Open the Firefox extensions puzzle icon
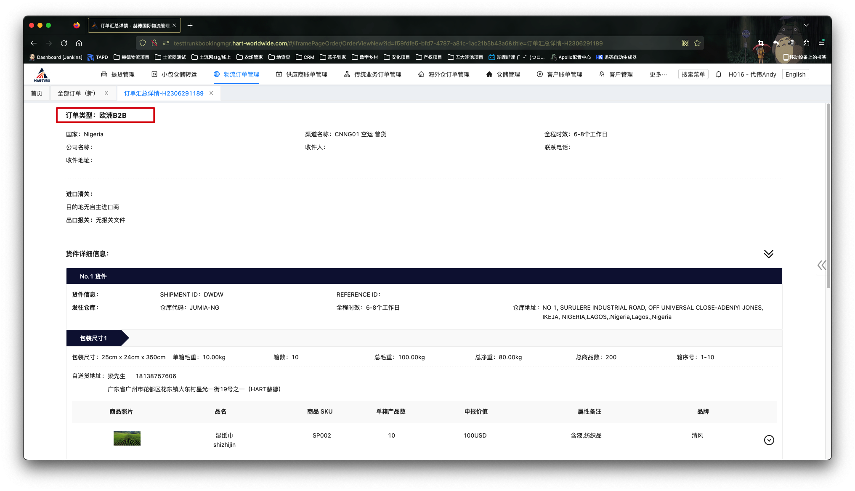The height and width of the screenshot is (491, 855). [806, 43]
